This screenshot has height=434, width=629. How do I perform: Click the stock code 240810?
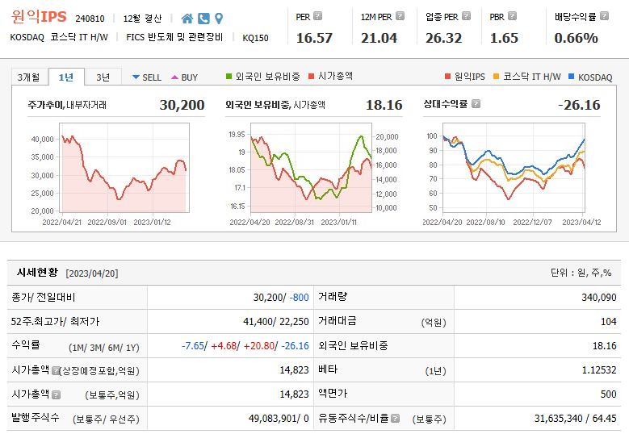point(90,19)
